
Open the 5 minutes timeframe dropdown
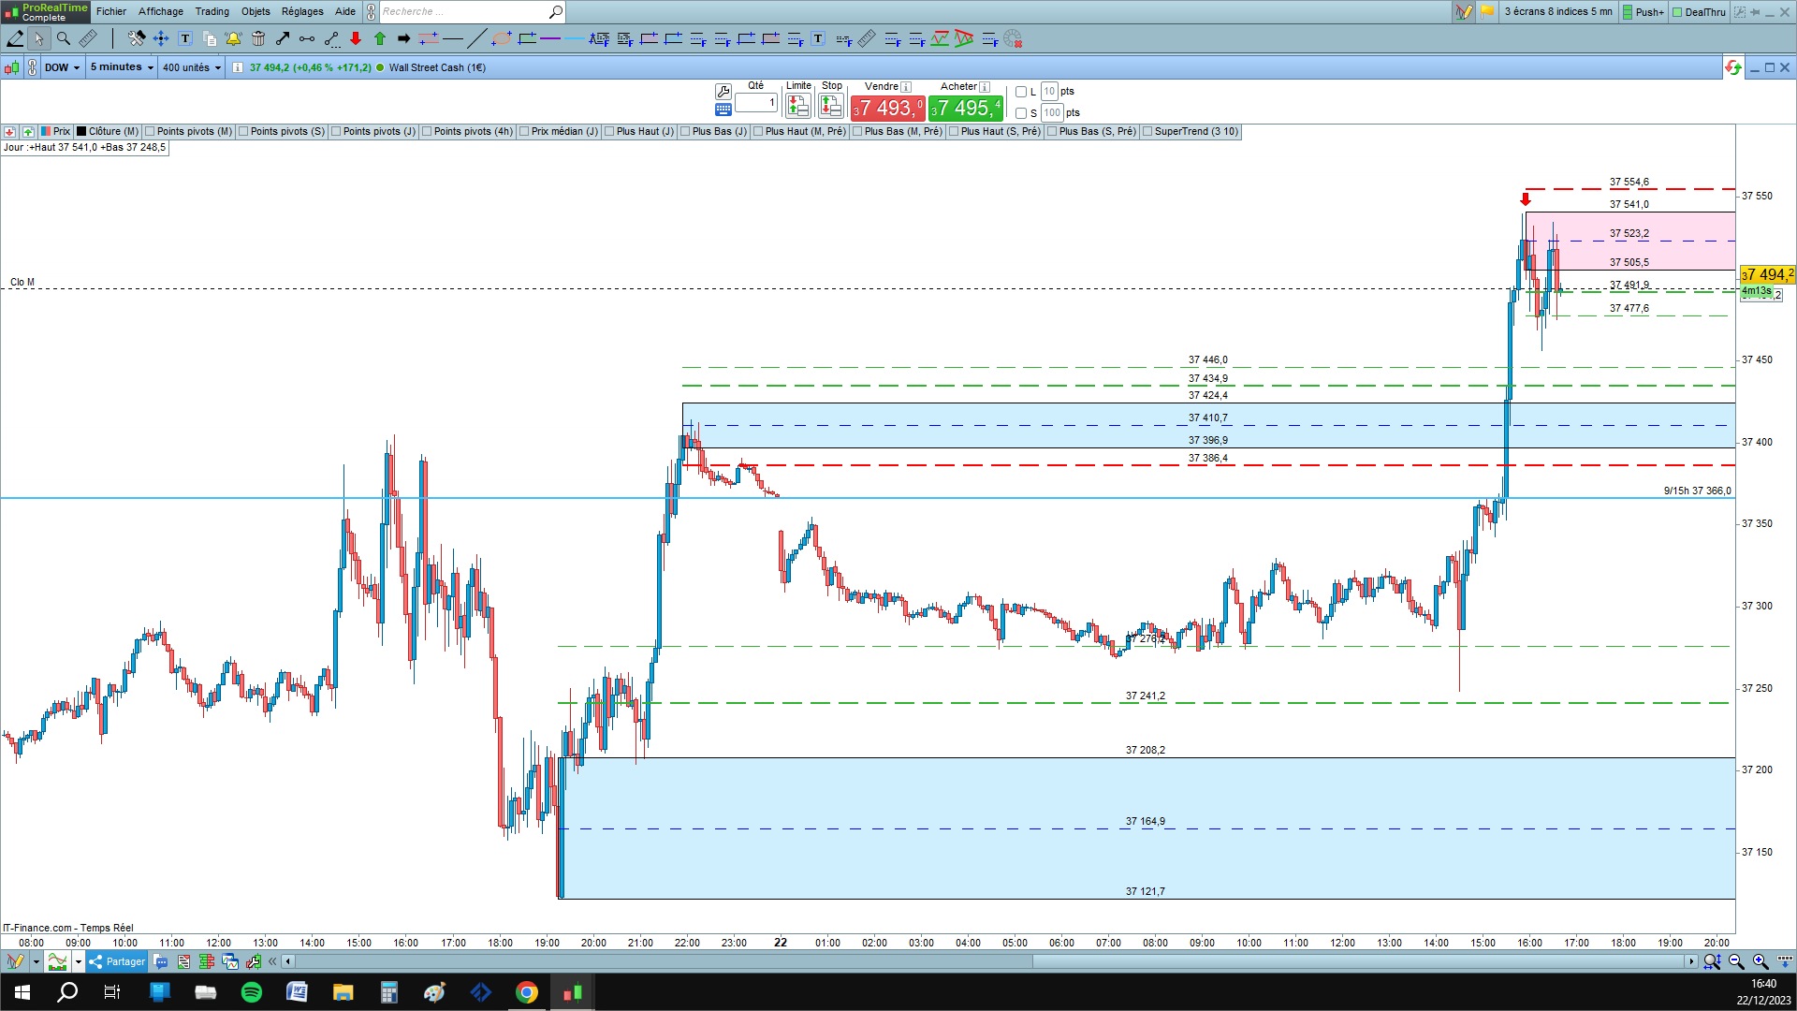[x=122, y=67]
